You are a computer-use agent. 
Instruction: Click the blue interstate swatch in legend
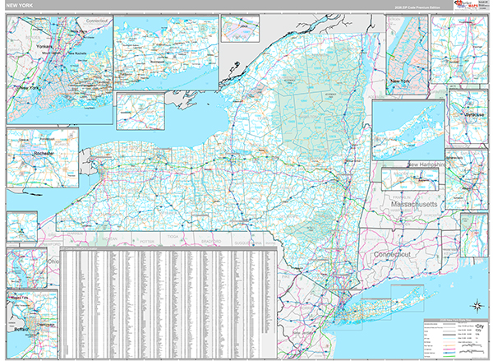click(449, 353)
